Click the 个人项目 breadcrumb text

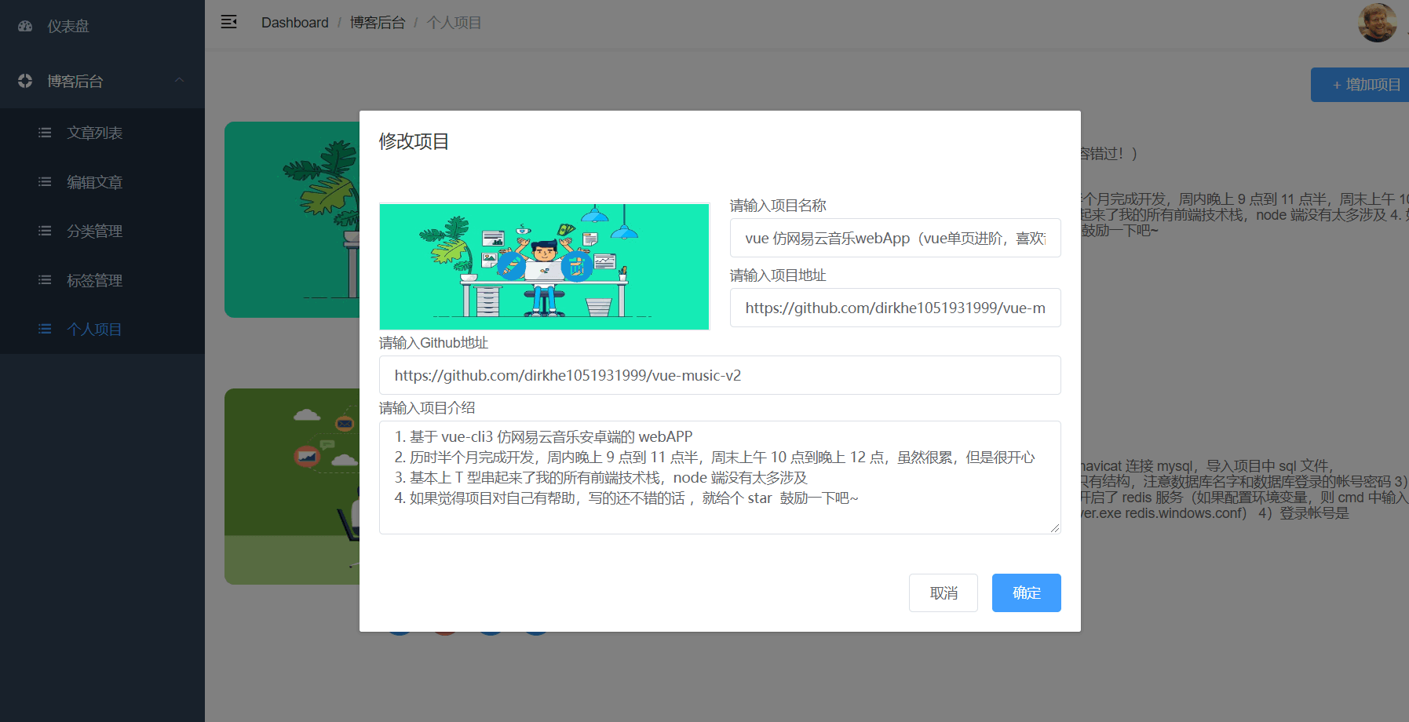point(454,23)
